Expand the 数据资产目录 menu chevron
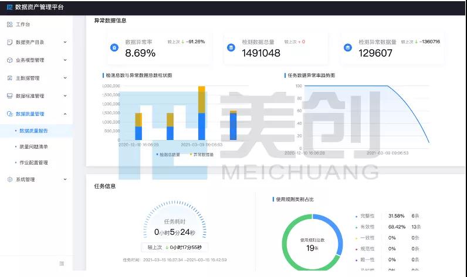Screen dimensions: 467x277 click(65, 42)
